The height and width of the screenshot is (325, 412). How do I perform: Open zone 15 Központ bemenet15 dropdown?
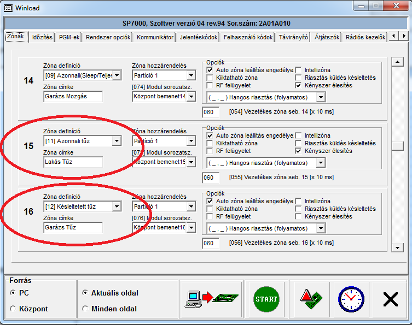191,162
